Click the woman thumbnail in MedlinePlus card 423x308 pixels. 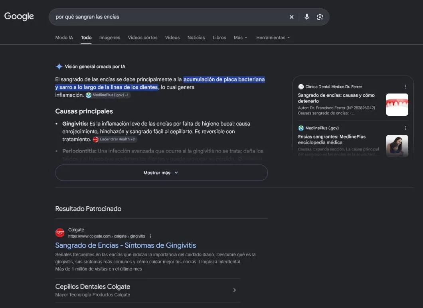[397, 146]
